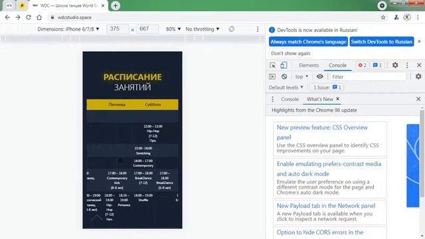Dismiss the DevTools language notification
This screenshot has width=425, height=239.
[419, 41]
